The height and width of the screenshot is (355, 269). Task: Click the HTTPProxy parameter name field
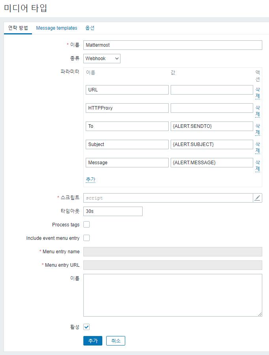[x=127, y=108]
